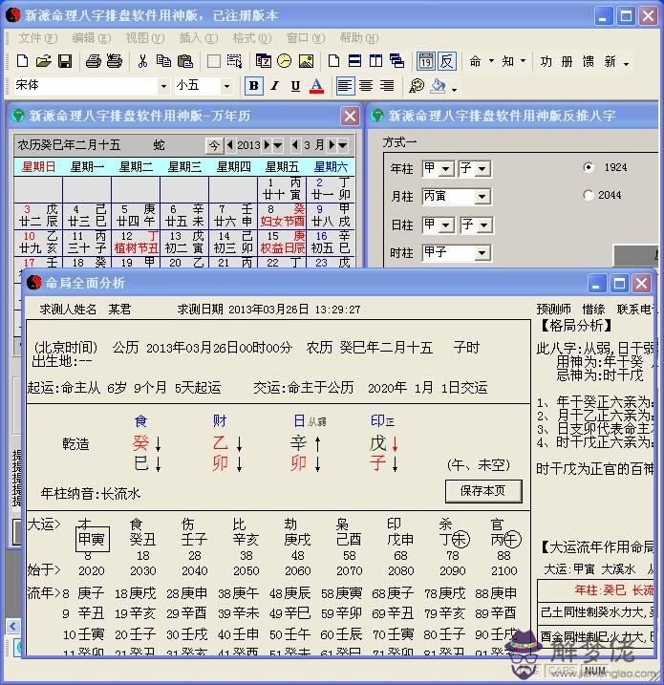Open the 文件 menu
Viewport: 664px width, 685px height.
click(x=37, y=38)
